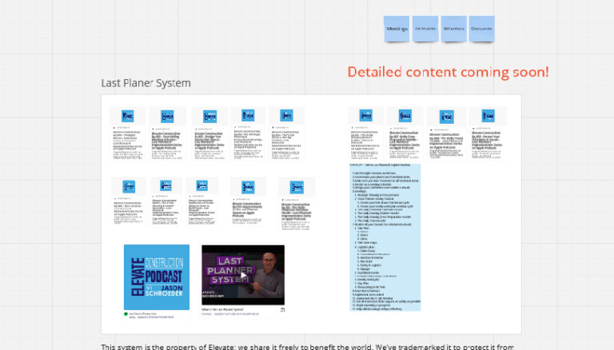Play the Last Planner System video
The image size is (614, 350).
[x=242, y=277]
